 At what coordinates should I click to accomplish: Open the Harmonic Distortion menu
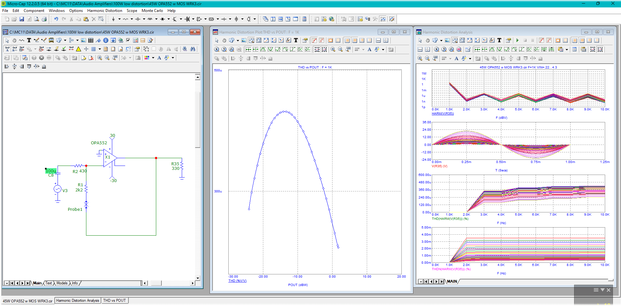point(105,11)
